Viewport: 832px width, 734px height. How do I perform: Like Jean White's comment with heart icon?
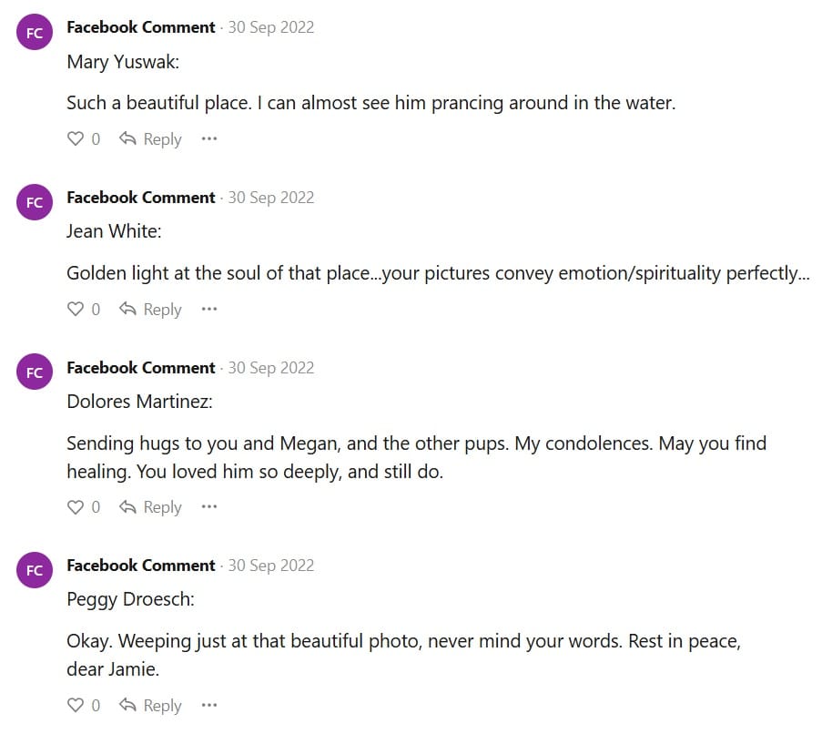pyautogui.click(x=76, y=310)
